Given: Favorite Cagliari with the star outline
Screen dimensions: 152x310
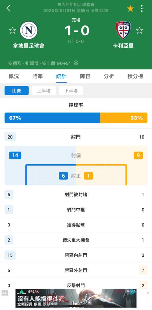Looking at the screenshot, I should coord(140,30).
